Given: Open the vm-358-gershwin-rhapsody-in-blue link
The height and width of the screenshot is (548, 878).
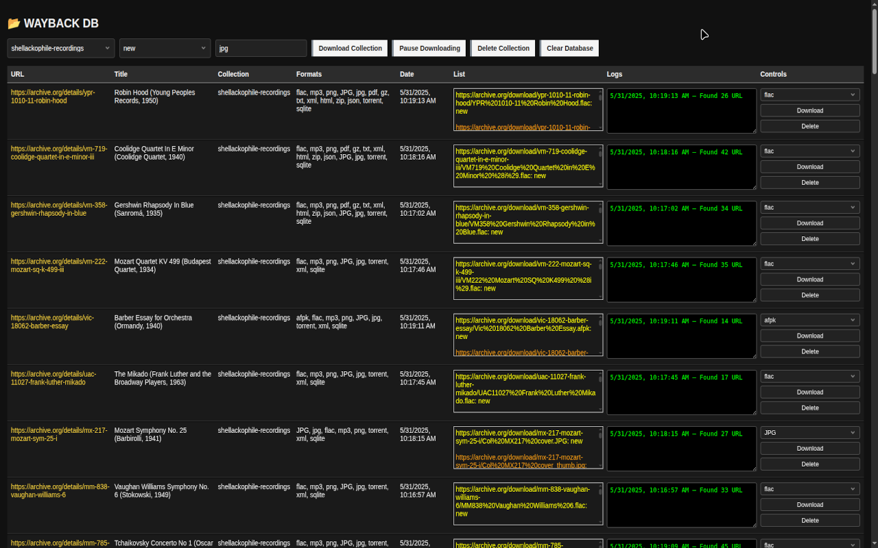Looking at the screenshot, I should click(59, 209).
